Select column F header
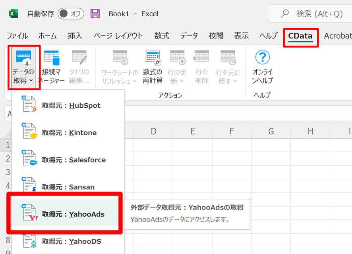The image size is (352, 254). pos(232,132)
